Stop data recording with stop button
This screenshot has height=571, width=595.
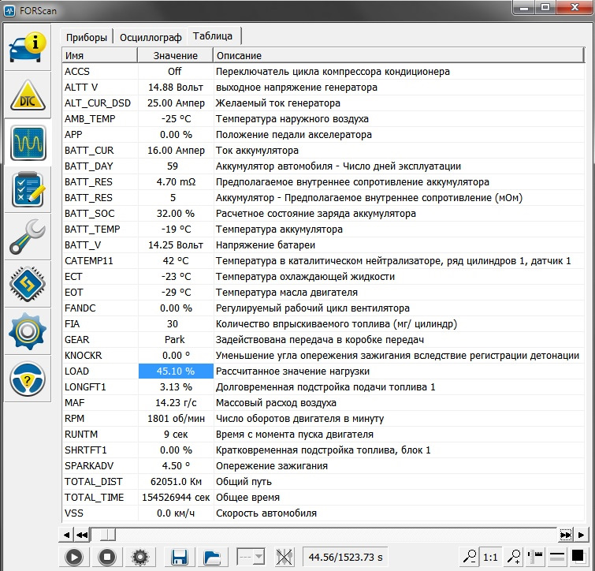coord(107,557)
